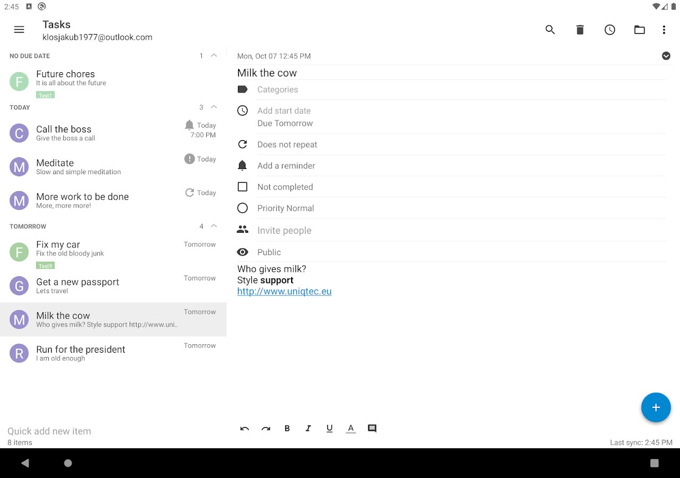The image size is (680, 478).
Task: Delete the task with trash icon
Action: pyautogui.click(x=580, y=30)
